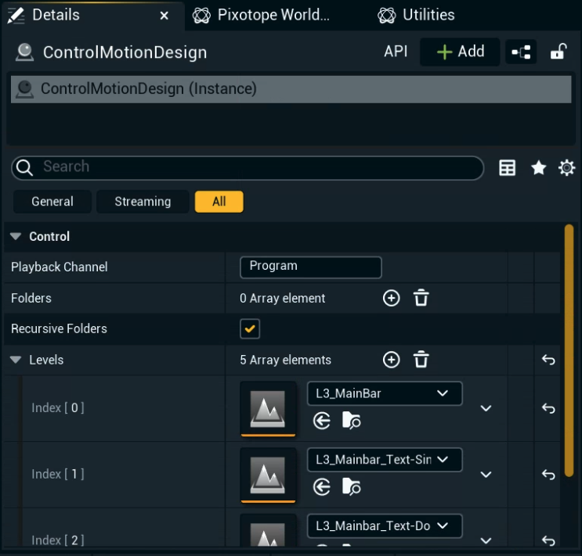This screenshot has height=556, width=582.
Task: Switch to the Pixotope World tab
Action: [262, 15]
